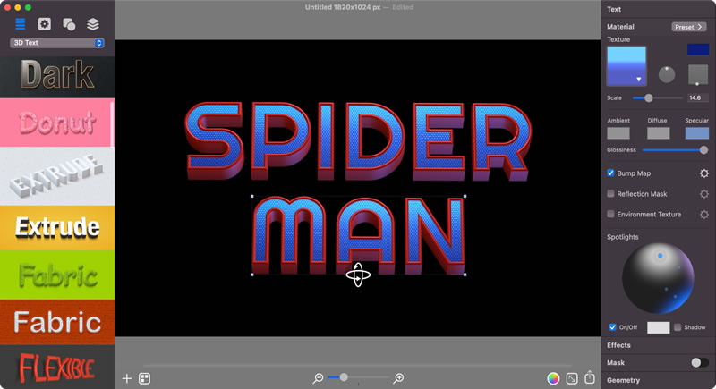Click the share export icon
The width and height of the screenshot is (716, 389).
590,377
